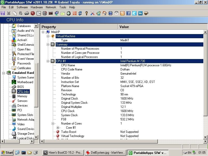Open the home page house icon
Screen dimensions: 208x156
(105, 13)
